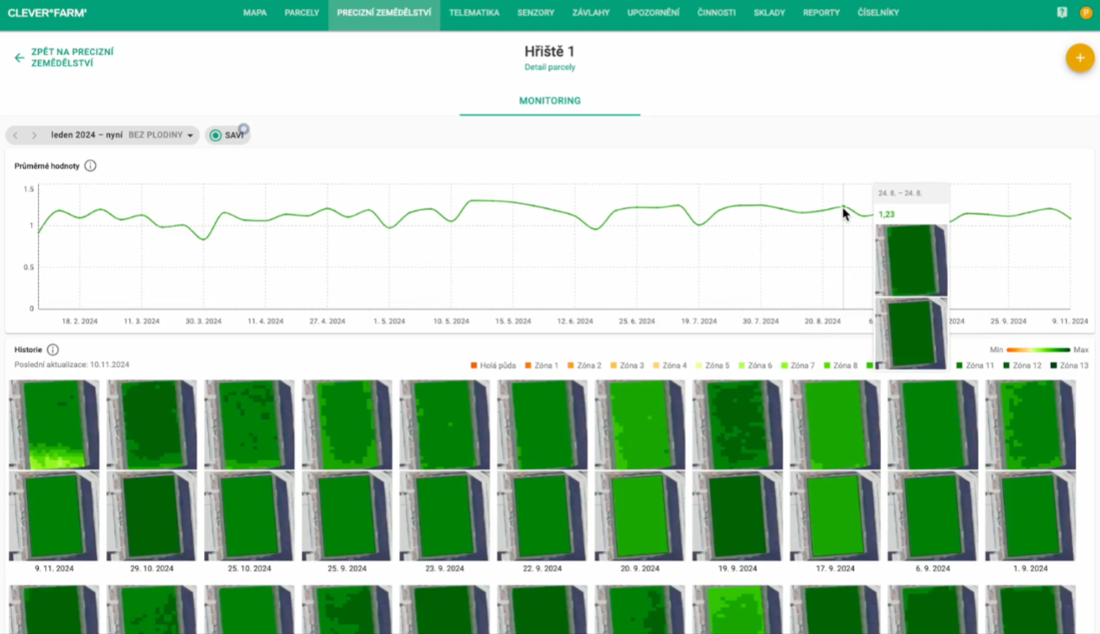The image size is (1100, 634).
Task: Open smooth field thumbnail for 22. 9. 2024
Action: (543, 516)
